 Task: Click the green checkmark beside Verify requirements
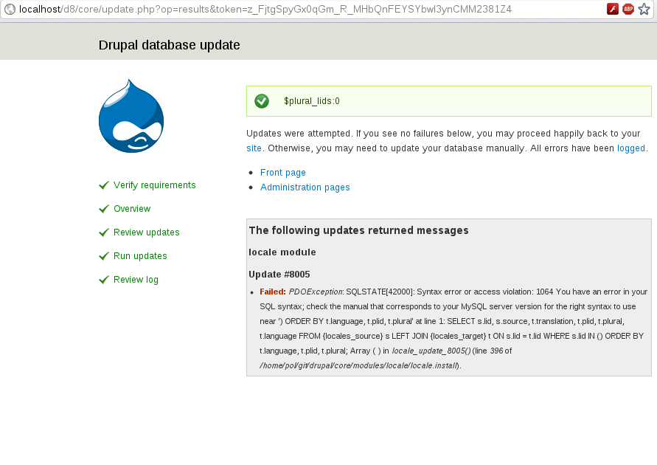point(103,185)
